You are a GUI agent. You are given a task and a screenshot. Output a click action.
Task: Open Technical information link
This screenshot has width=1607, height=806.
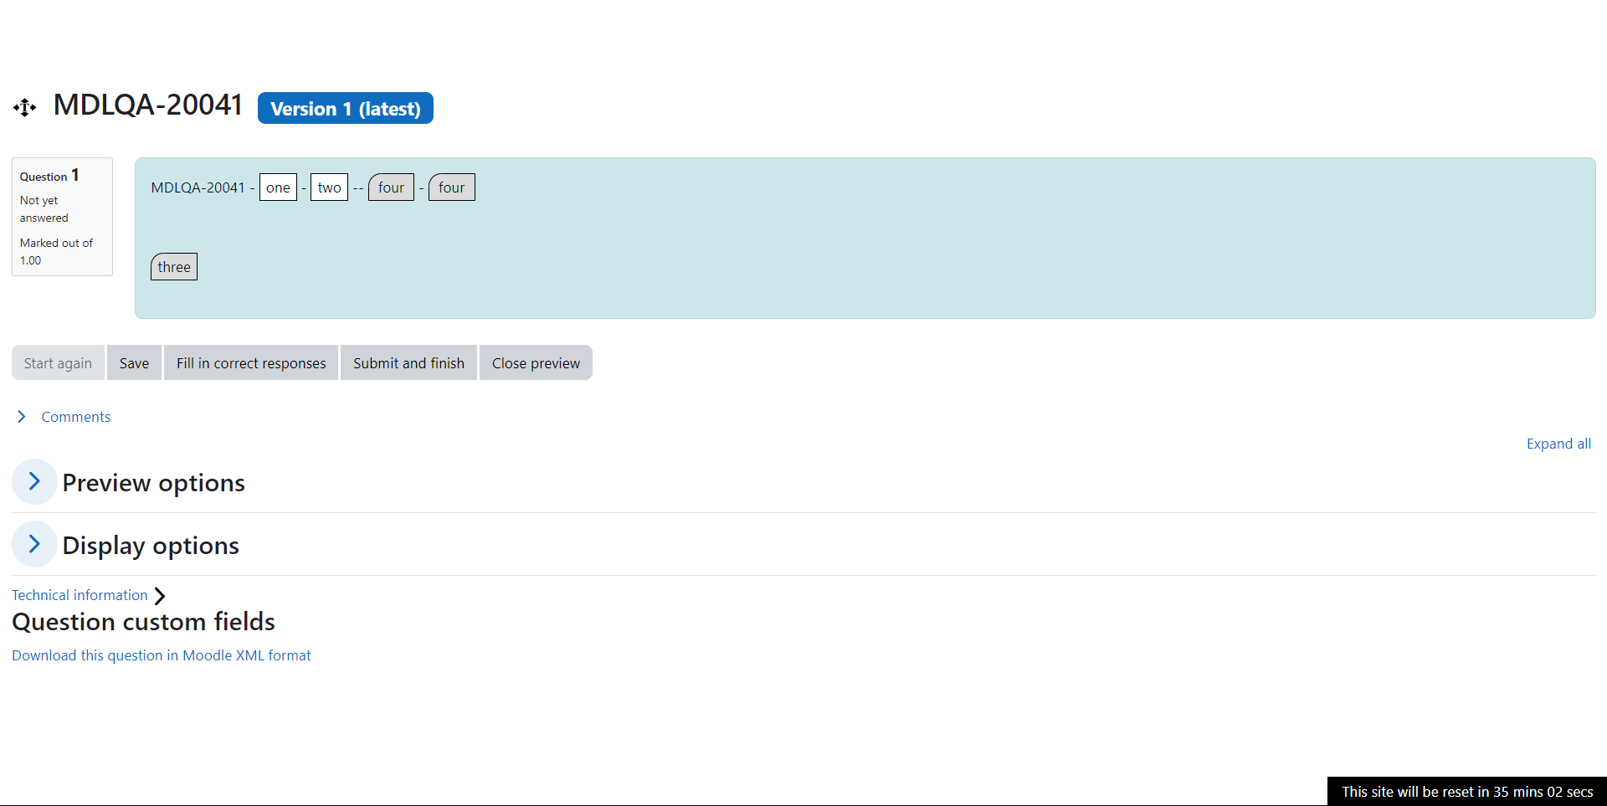click(80, 595)
